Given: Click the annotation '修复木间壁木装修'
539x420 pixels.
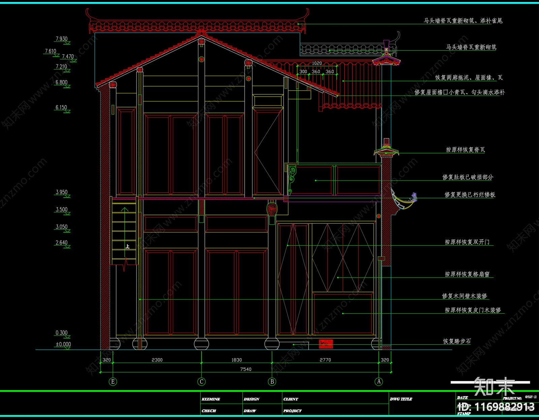Looking at the screenshot, I should pos(465,296).
